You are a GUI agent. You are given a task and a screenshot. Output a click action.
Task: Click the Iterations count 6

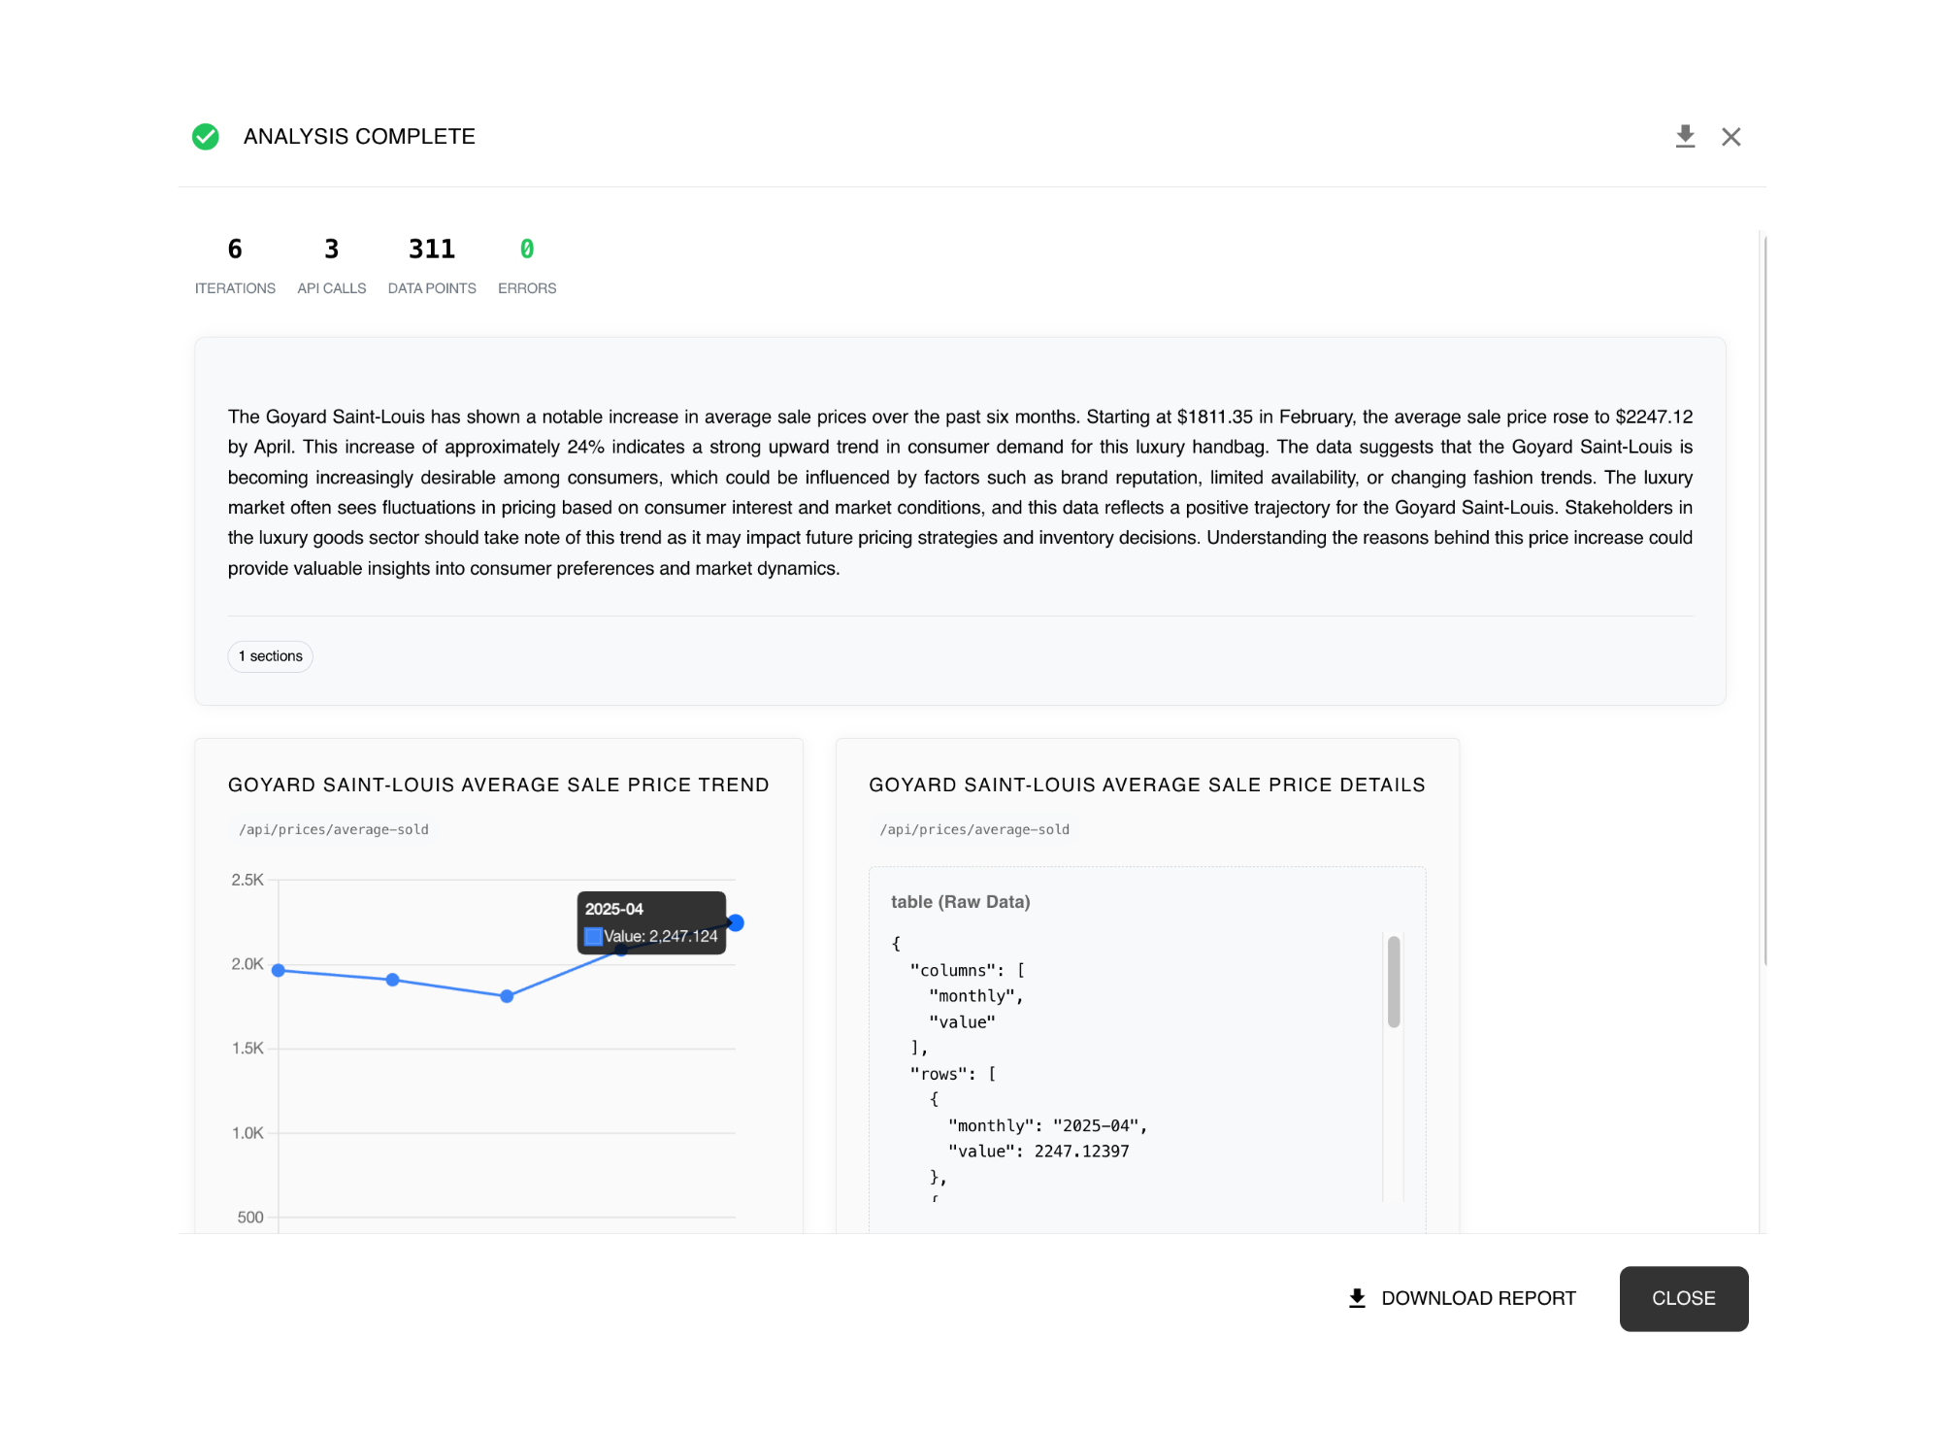(235, 250)
